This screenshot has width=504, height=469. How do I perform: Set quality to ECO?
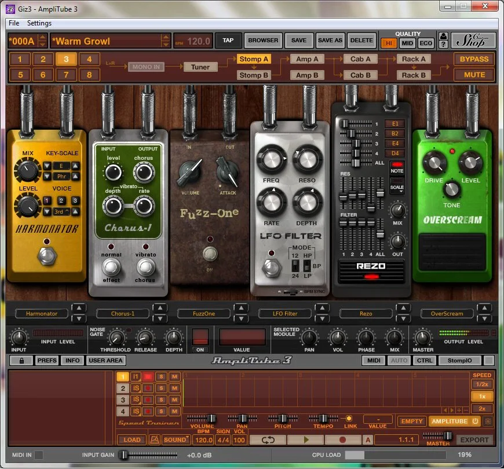point(426,43)
